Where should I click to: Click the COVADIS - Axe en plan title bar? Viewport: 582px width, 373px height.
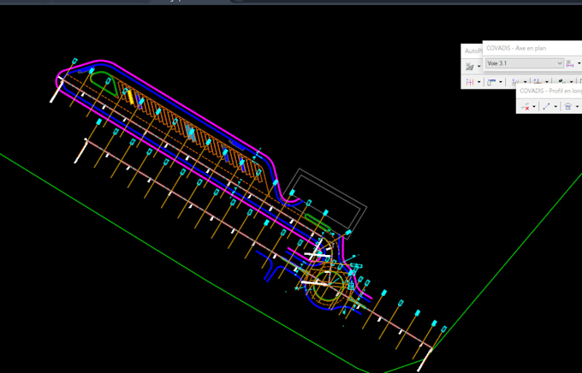[532, 48]
